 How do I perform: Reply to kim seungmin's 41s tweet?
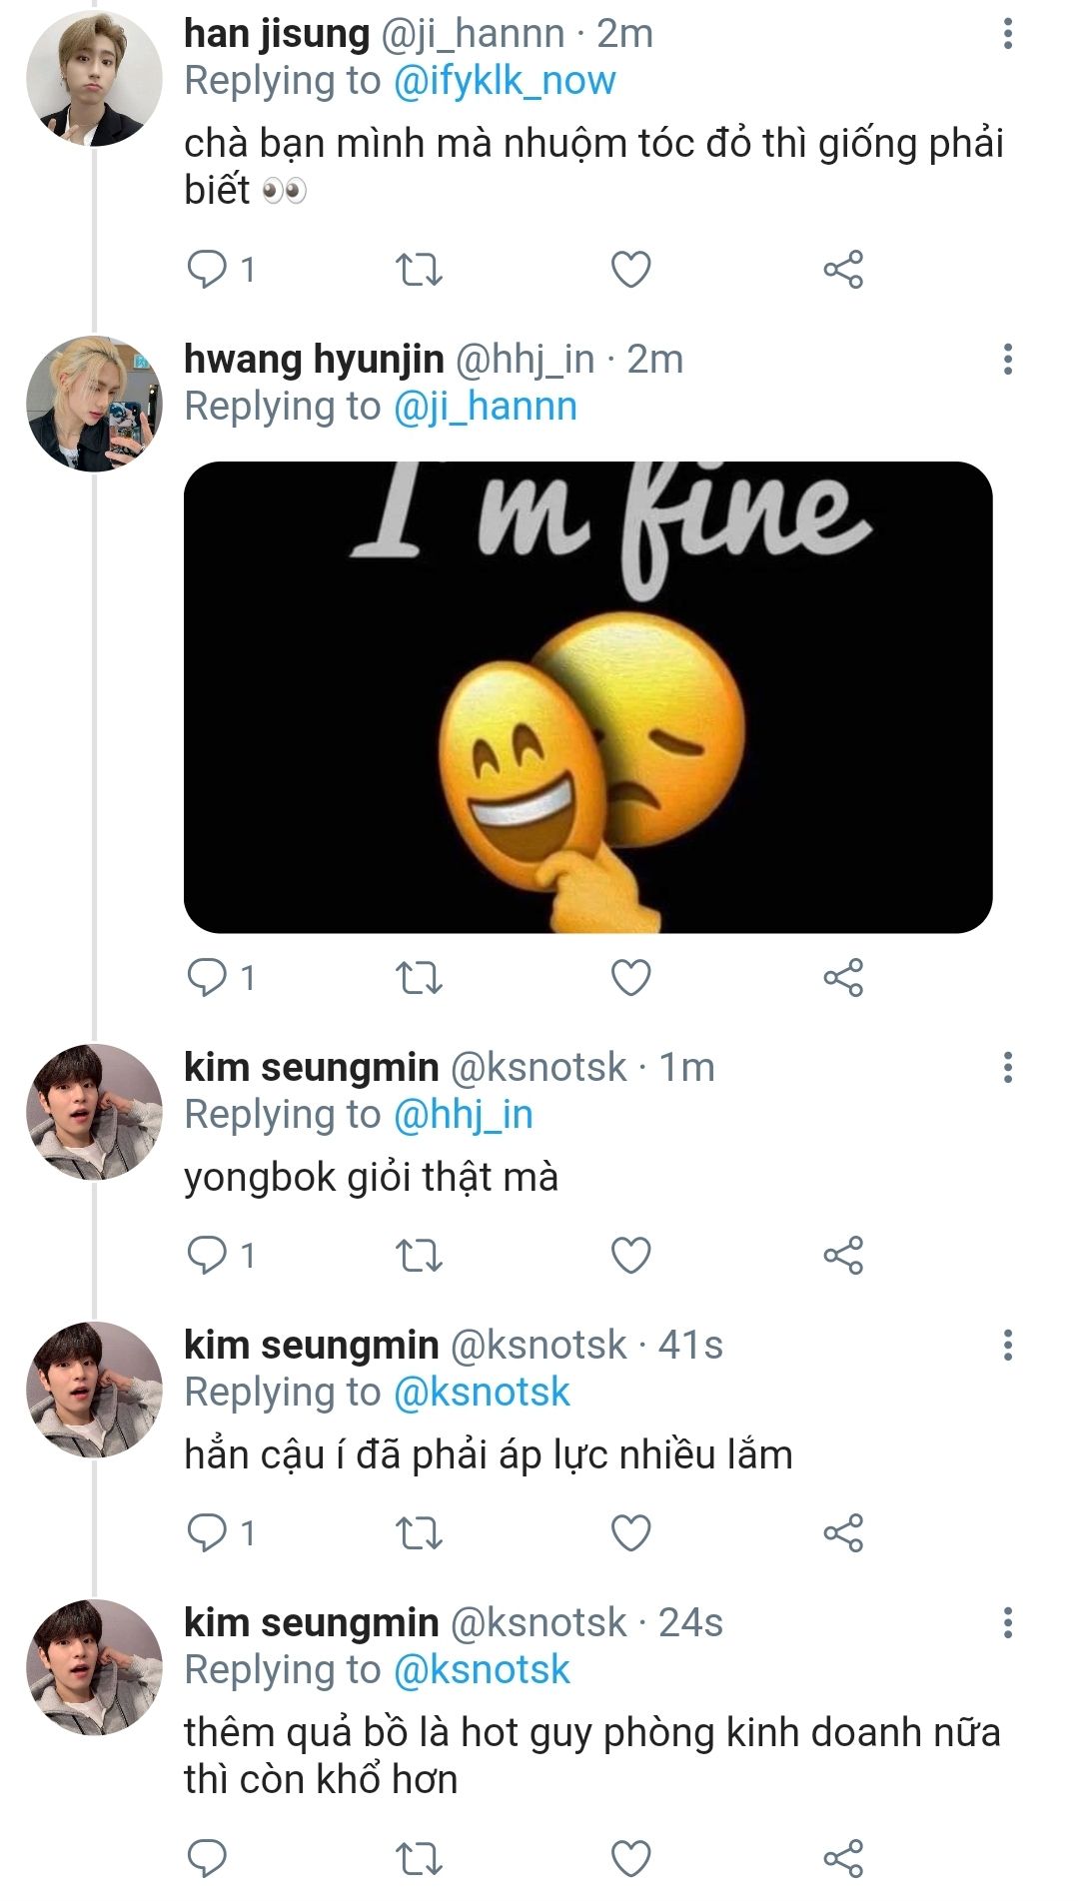[x=208, y=1532]
